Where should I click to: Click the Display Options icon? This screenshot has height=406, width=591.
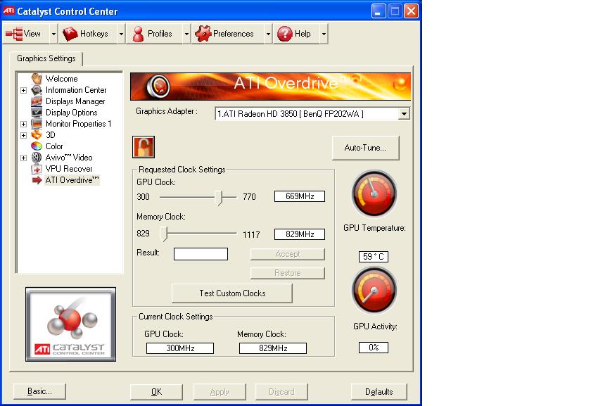(37, 113)
